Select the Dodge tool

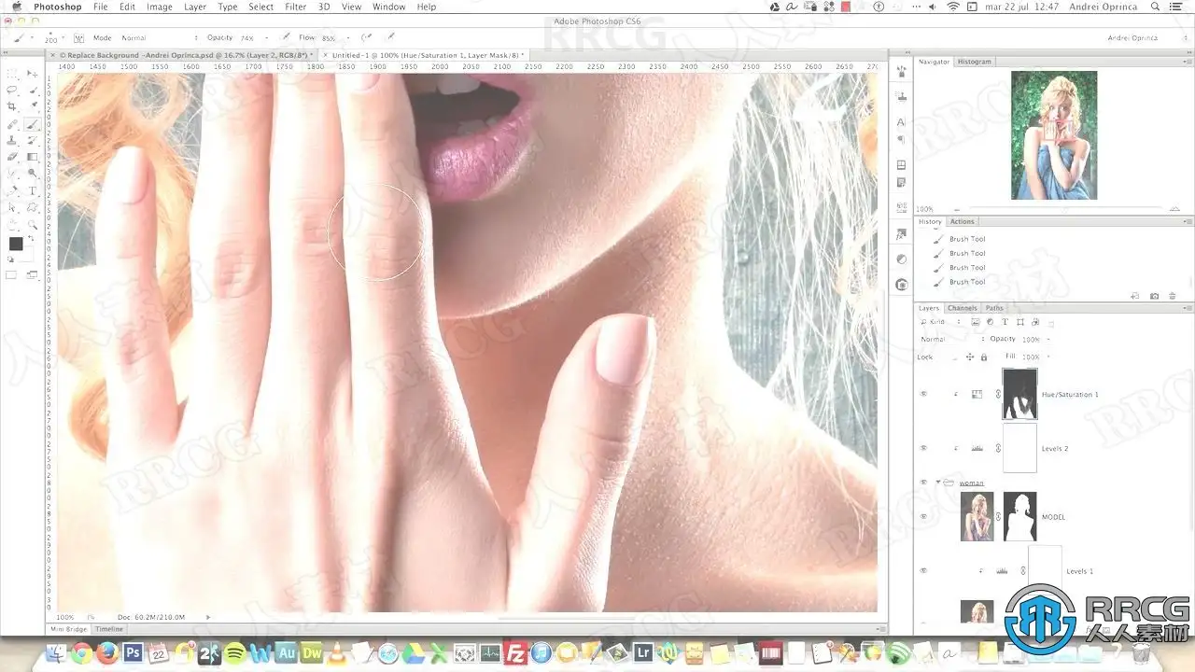[34, 174]
